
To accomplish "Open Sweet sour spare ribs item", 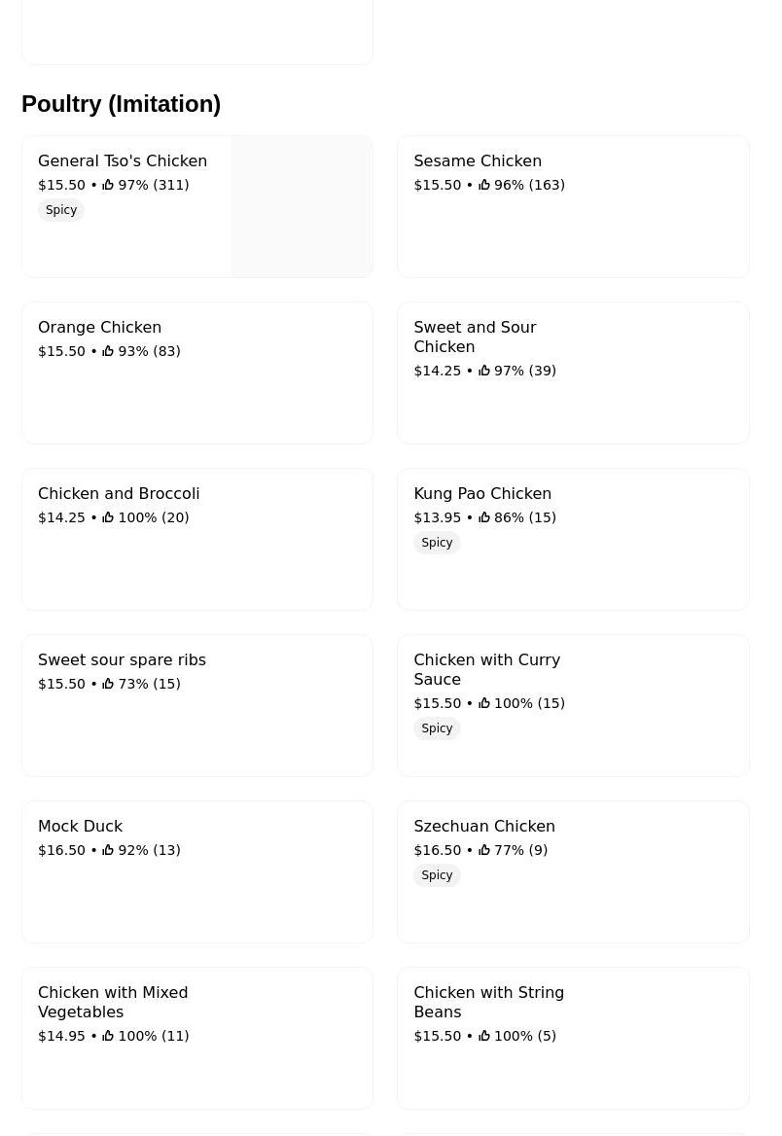I will coord(197,705).
